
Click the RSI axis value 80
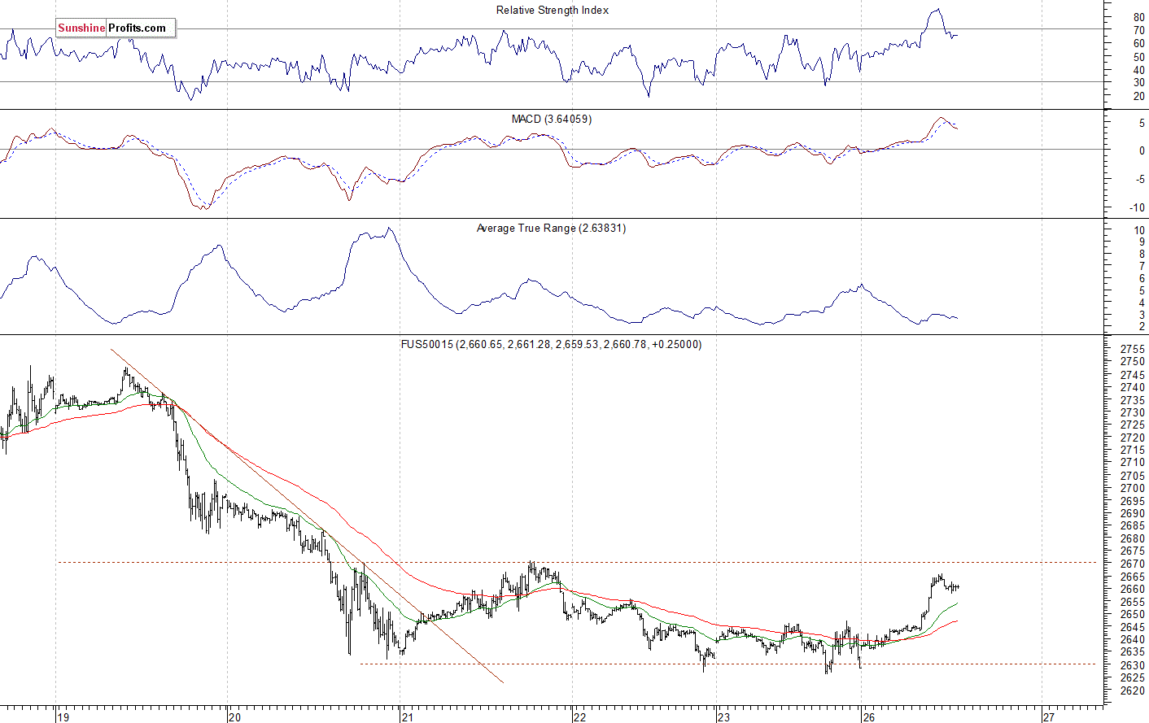1138,18
